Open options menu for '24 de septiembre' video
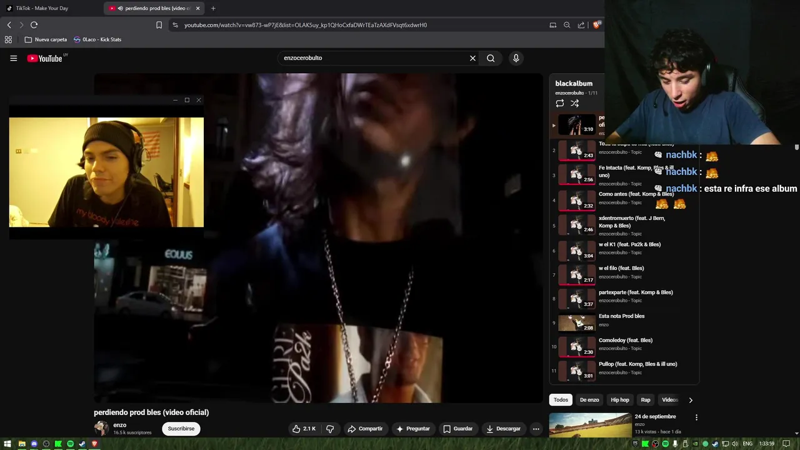 (696, 417)
